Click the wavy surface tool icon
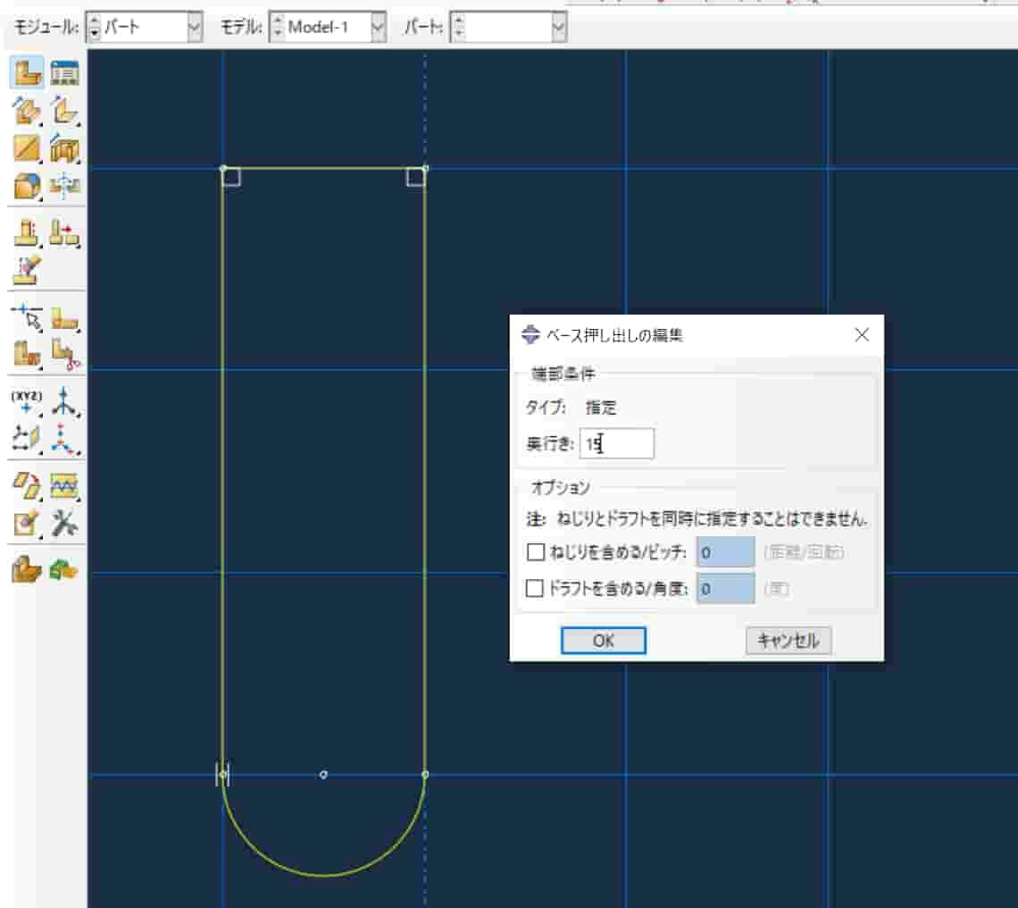Screen dimensions: 1018x908 point(64,485)
